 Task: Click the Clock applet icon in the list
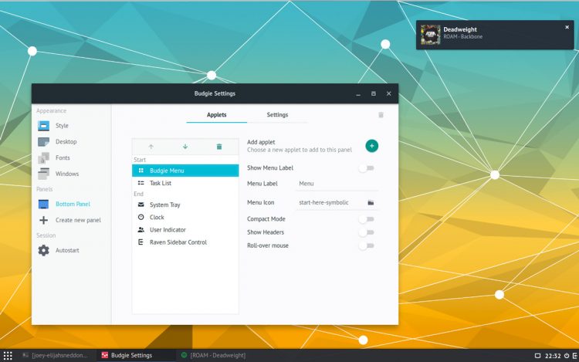click(141, 217)
